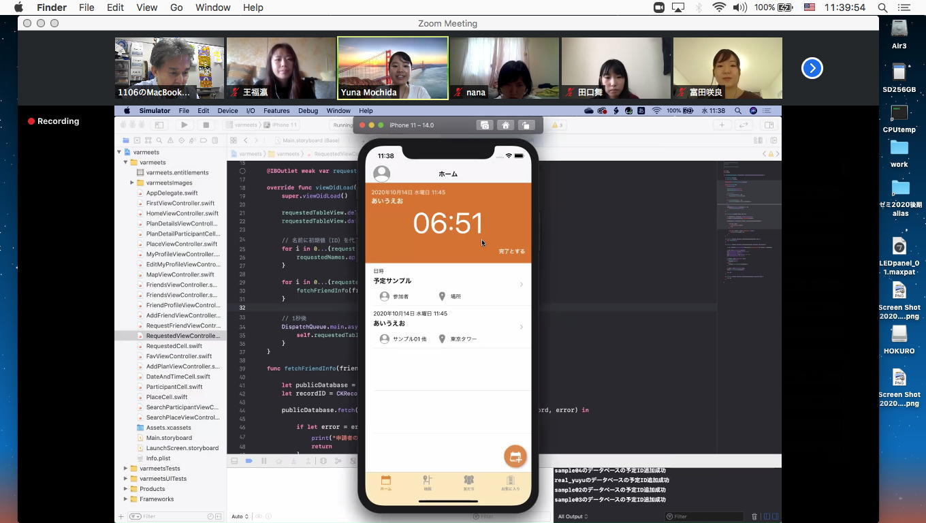926x523 pixels.
Task: Add a file with the navigator plus button
Action: tap(121, 517)
